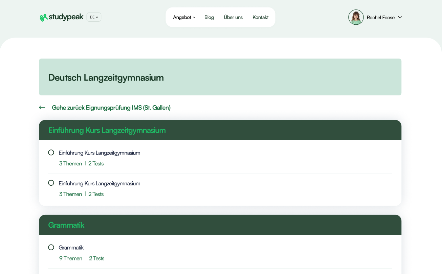Go back to Eignungsprüfung IMS (St. Gallen)
The image size is (442, 274).
(111, 108)
